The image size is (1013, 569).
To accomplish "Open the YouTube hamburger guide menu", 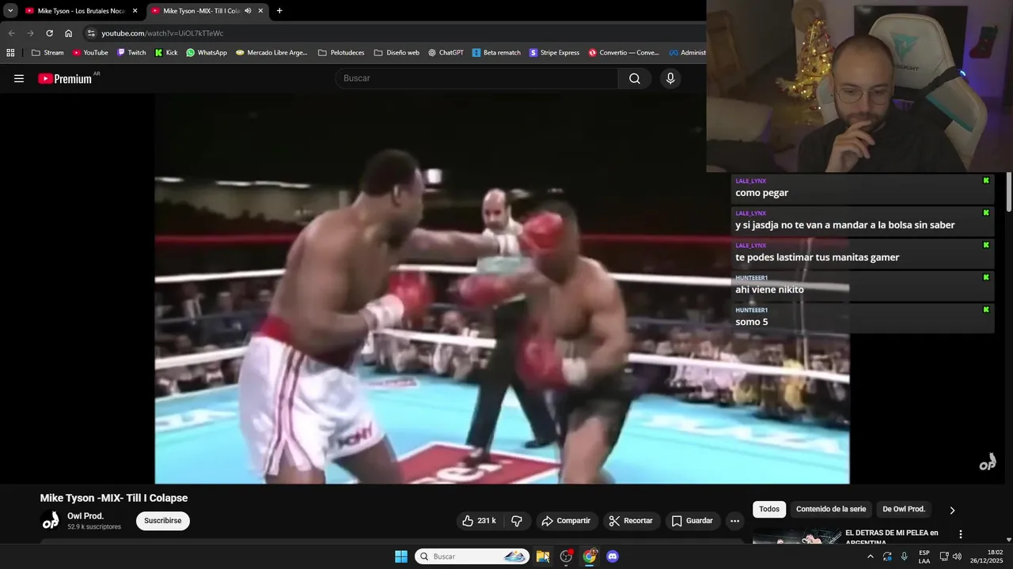I will click(19, 78).
